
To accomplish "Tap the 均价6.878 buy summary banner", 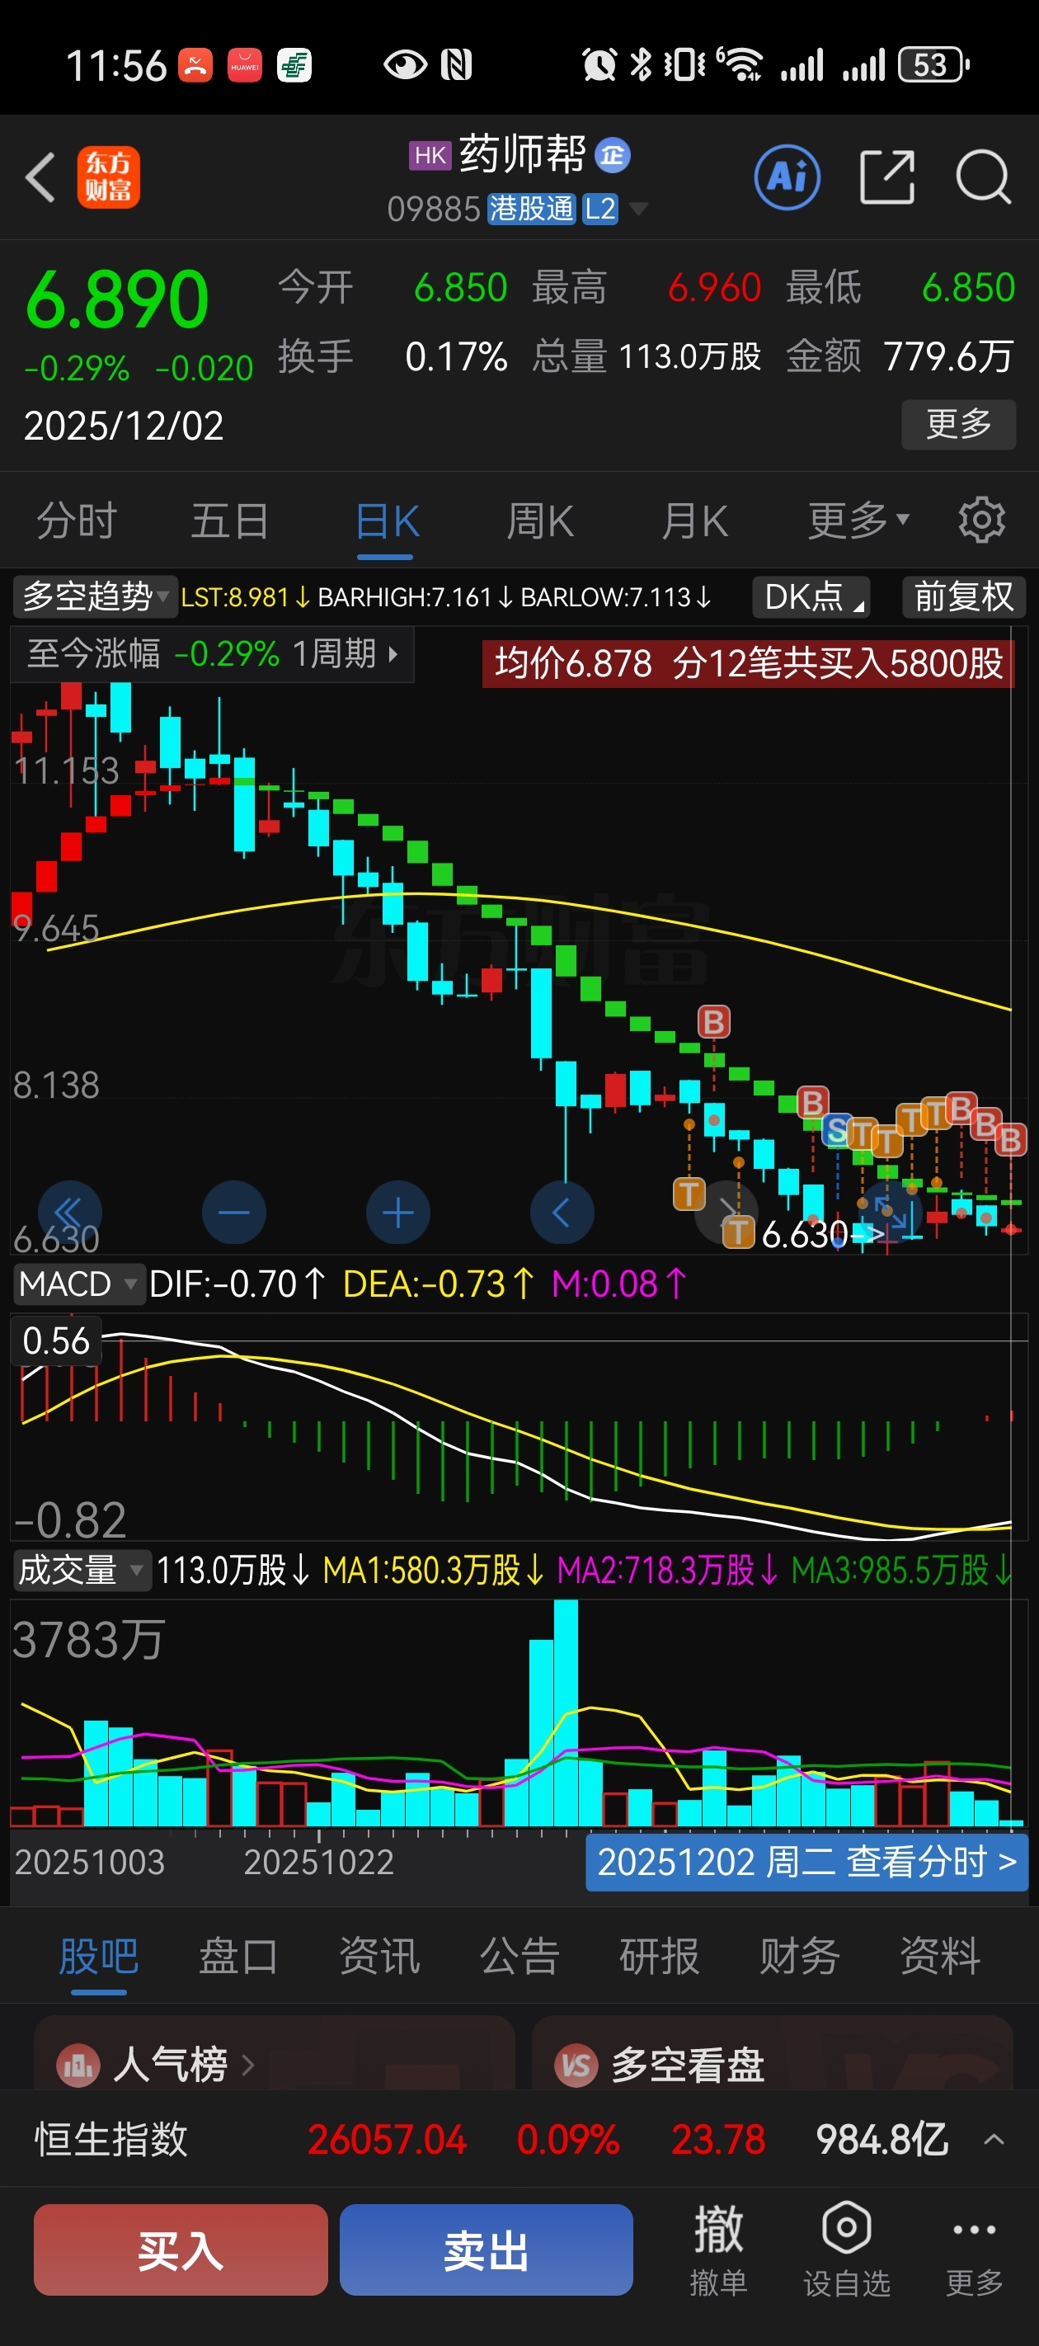I will tap(748, 663).
